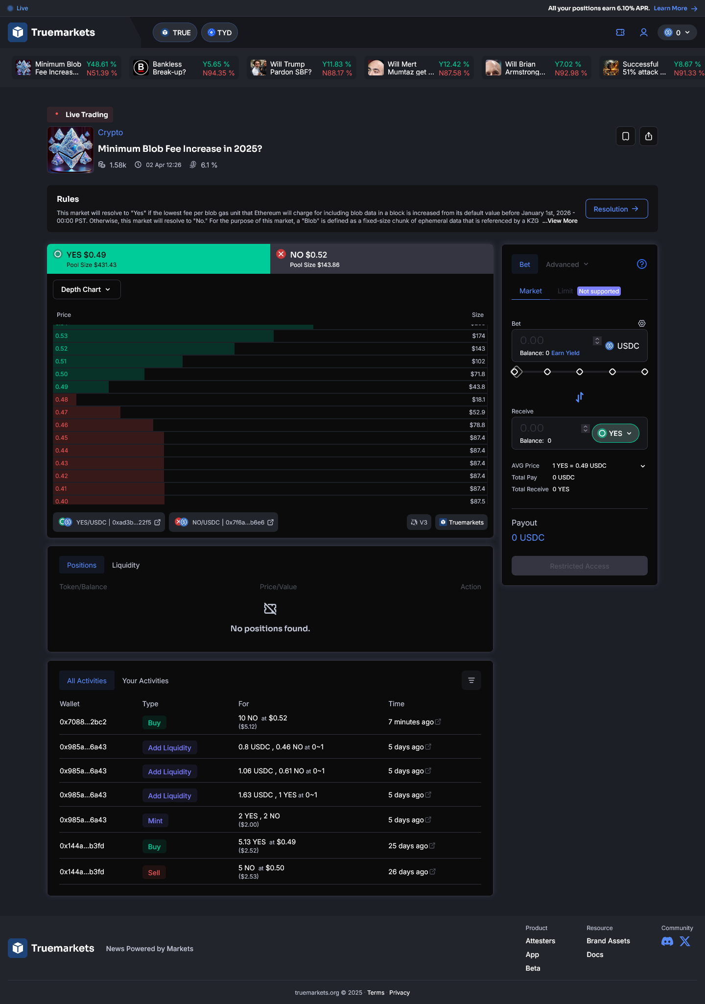Expand rules with View More

560,221
